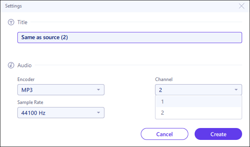This screenshot has width=250, height=147.
Task: Click the Title section icon
Action: coord(11,22)
